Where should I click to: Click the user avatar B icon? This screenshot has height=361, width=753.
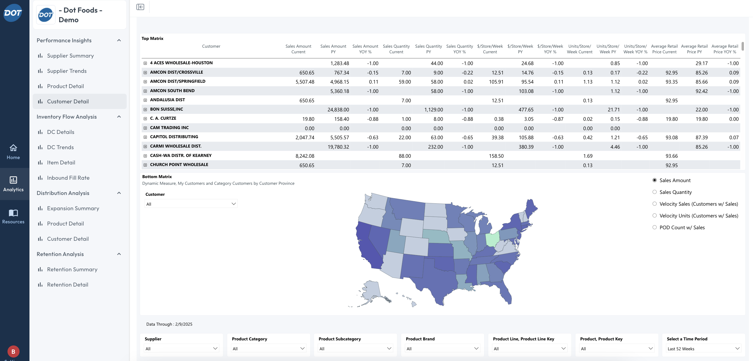13,351
